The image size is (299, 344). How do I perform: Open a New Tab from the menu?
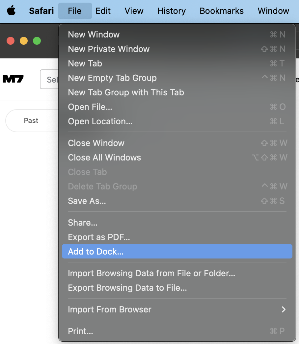click(85, 63)
